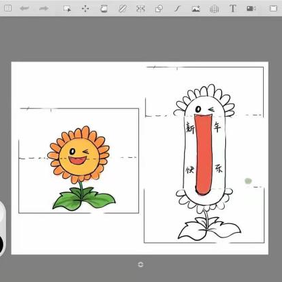Redo the last undone action
This screenshot has width=282, height=282.
tap(44, 9)
